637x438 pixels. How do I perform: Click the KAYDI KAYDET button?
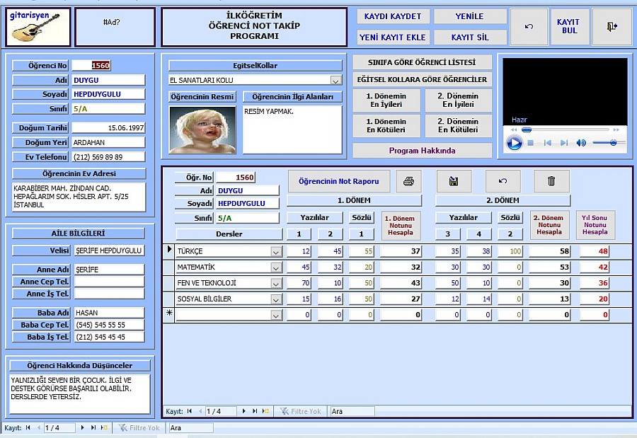[x=392, y=16]
